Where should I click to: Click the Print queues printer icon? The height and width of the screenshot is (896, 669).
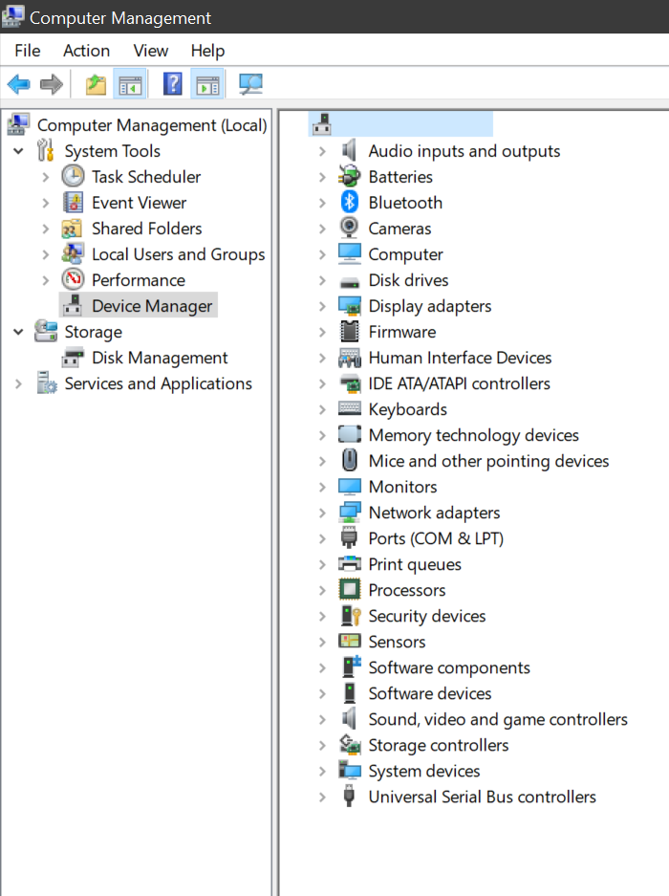tap(349, 564)
